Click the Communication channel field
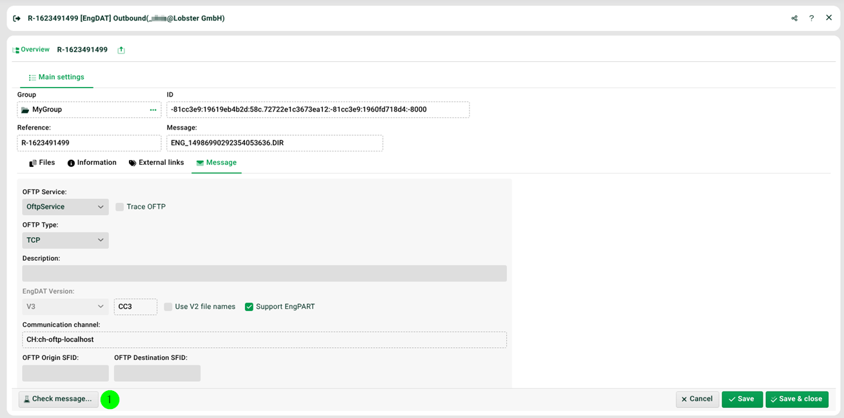 264,339
